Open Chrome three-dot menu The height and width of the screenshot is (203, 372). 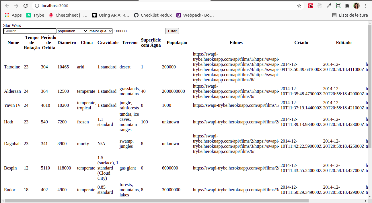[x=366, y=6]
